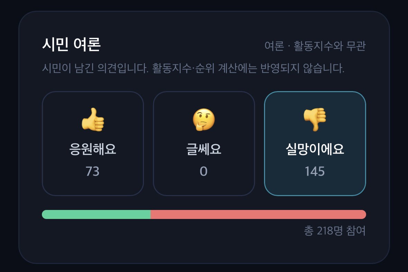Vote 글쎄요 option card
Screen dimensions: 408x272
(x=204, y=143)
